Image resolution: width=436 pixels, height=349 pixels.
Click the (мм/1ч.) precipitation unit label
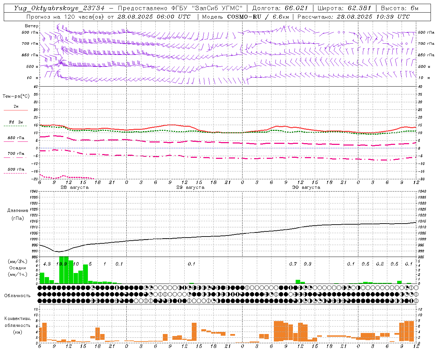[x=17, y=274]
